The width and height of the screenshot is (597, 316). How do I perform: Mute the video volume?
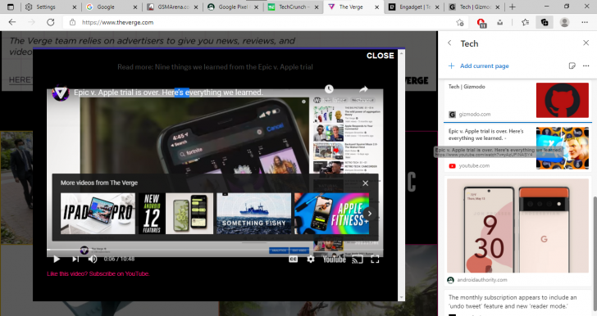coord(93,260)
